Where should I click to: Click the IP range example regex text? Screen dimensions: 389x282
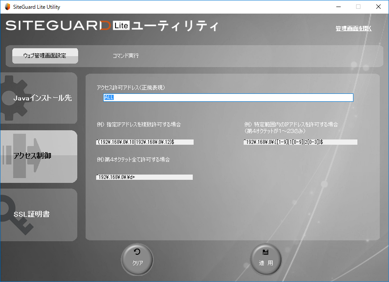(300, 142)
